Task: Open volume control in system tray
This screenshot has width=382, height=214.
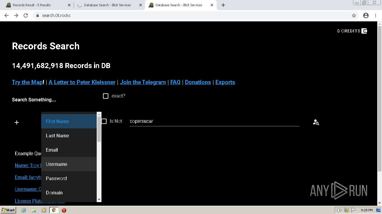Action: [339, 210]
